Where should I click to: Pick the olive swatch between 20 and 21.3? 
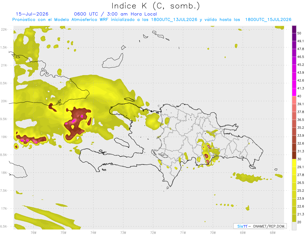point(294,218)
